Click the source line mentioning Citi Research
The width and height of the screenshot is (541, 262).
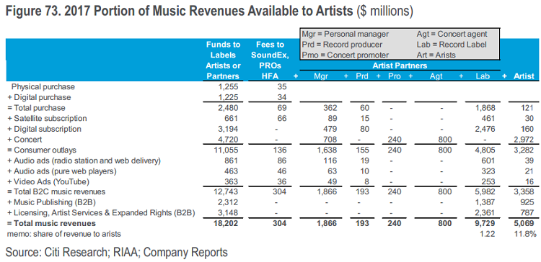[x=117, y=253]
